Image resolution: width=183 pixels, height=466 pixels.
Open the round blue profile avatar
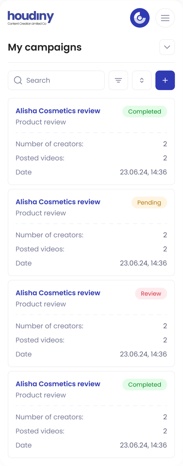point(140,18)
